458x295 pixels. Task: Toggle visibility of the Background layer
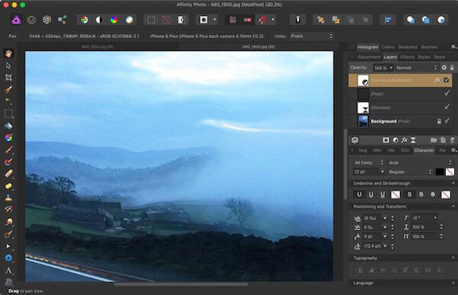[447, 120]
